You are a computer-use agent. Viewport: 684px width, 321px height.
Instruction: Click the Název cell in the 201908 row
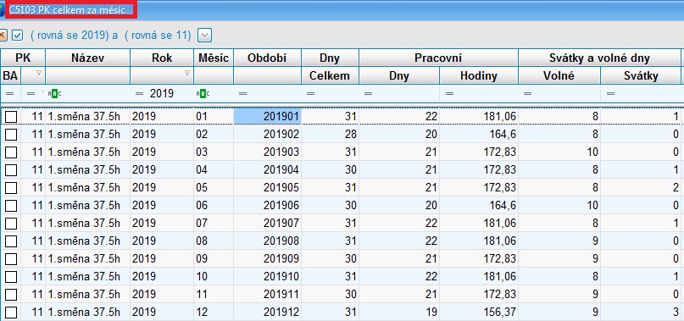pos(87,241)
